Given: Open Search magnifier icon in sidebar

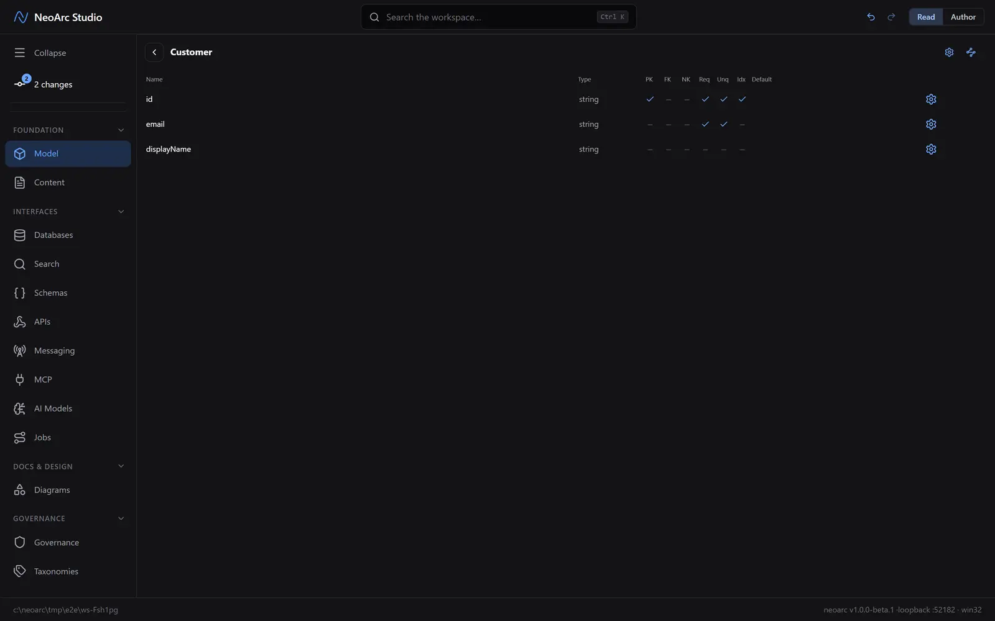Looking at the screenshot, I should (x=20, y=264).
